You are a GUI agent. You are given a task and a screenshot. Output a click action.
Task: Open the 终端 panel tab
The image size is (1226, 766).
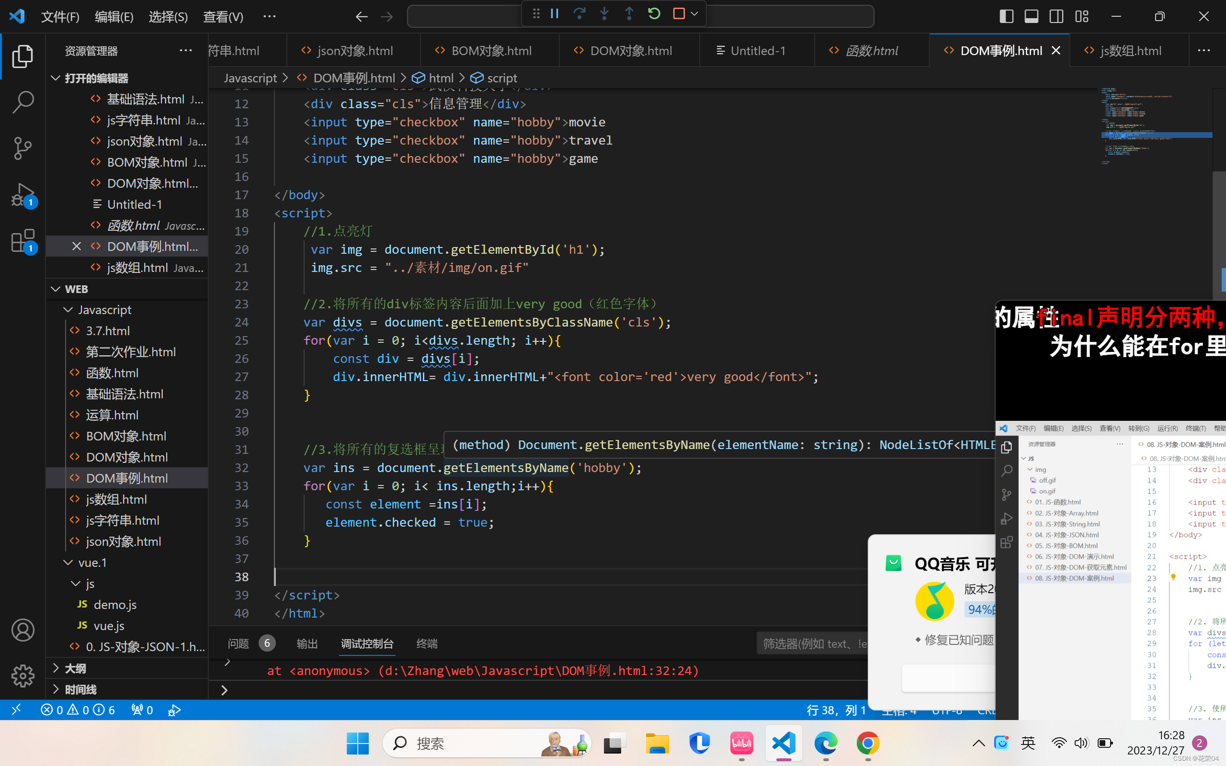pos(427,643)
